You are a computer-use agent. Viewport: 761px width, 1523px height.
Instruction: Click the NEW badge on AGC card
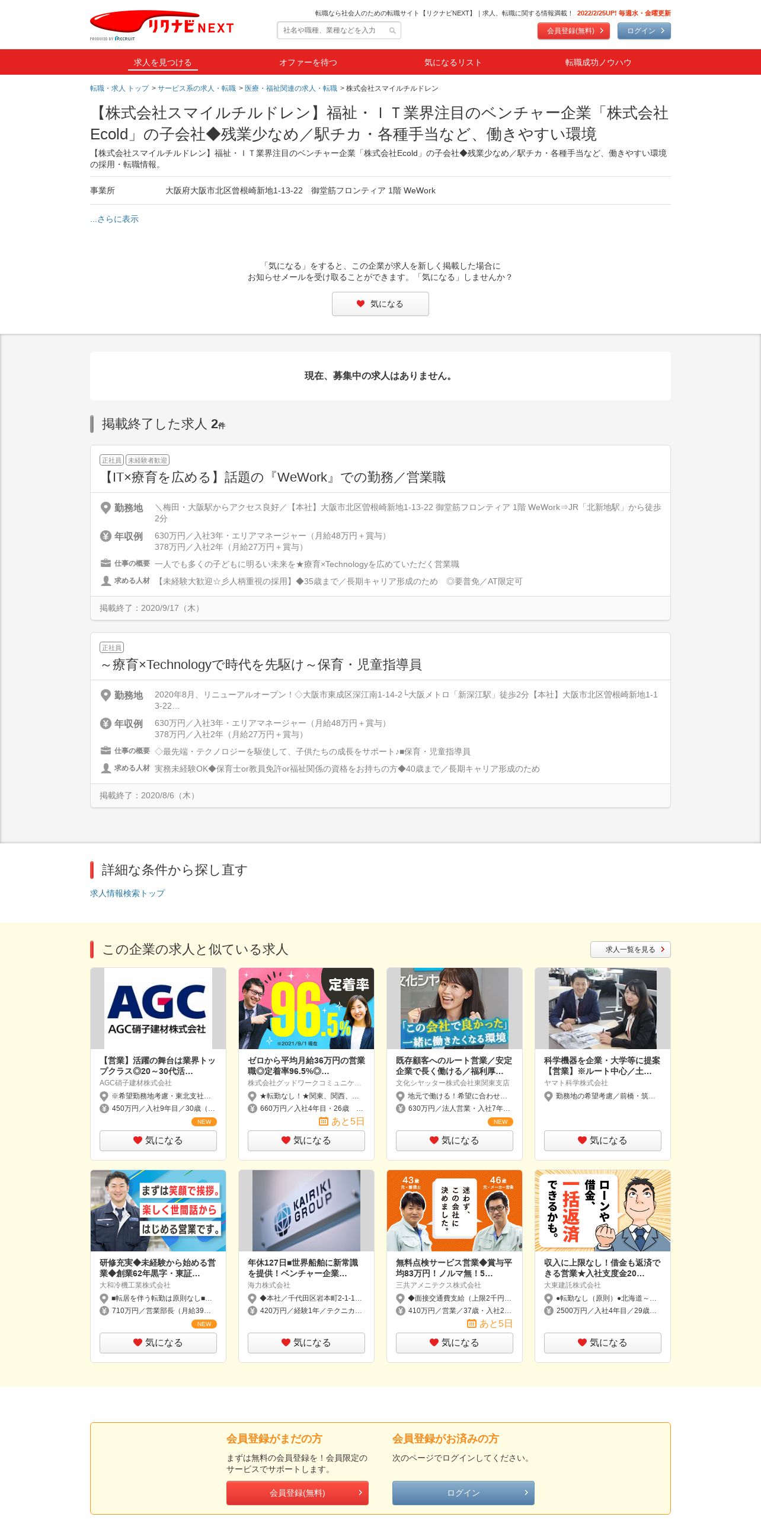(x=204, y=1121)
